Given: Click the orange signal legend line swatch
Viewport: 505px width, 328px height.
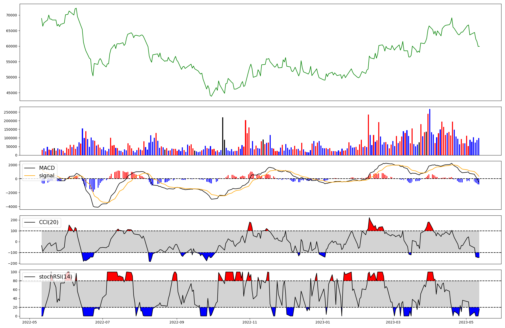Looking at the screenshot, I should [x=30, y=176].
